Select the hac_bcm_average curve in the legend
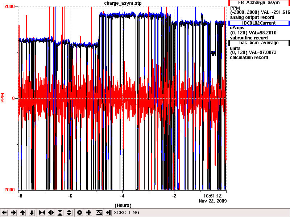The width and height of the screenshot is (290, 217). coord(259,43)
